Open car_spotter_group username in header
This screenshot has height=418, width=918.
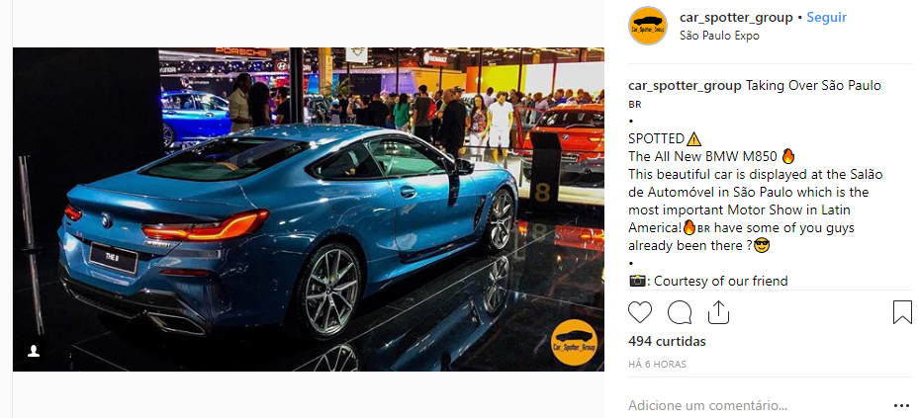coord(736,18)
